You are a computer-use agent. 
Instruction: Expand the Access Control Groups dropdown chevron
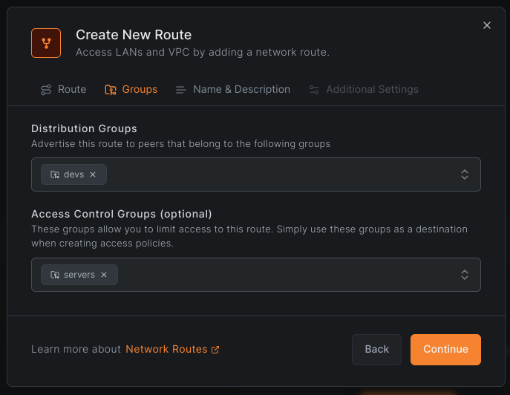(x=465, y=275)
